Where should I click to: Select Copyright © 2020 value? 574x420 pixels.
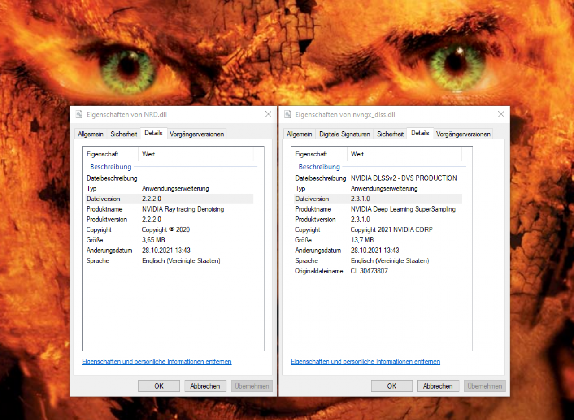(x=166, y=229)
